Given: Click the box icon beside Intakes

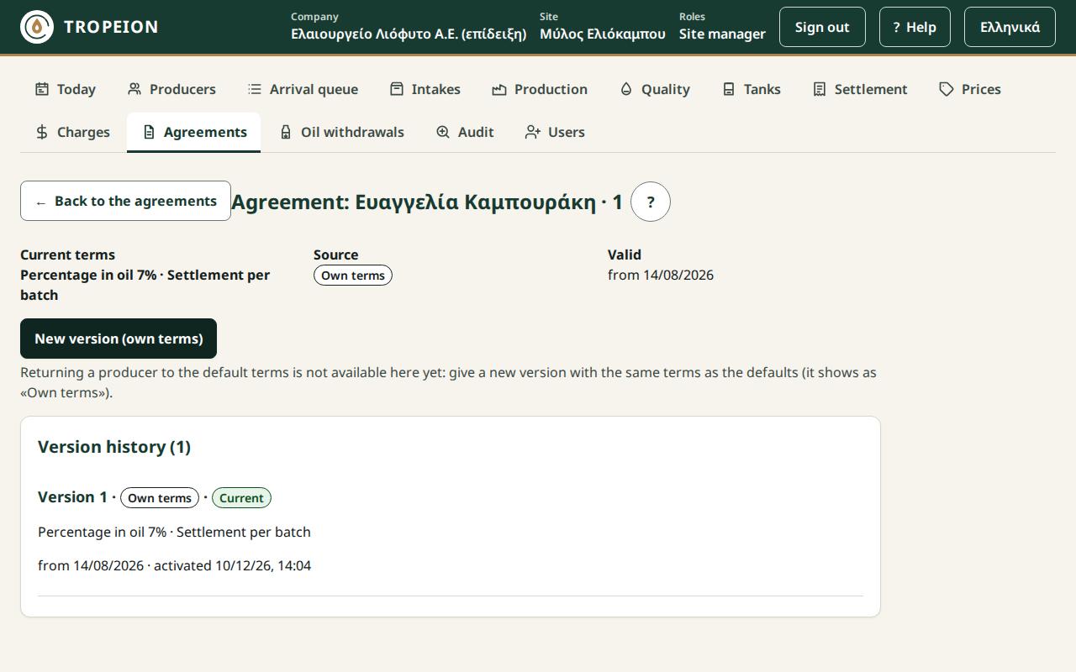Looking at the screenshot, I should click(397, 89).
